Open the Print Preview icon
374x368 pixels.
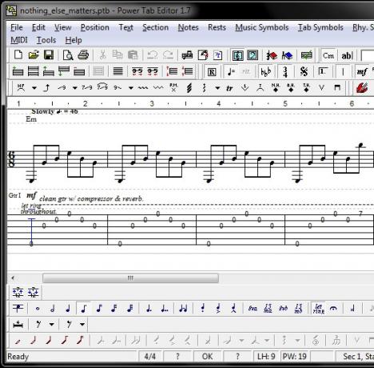click(x=68, y=55)
